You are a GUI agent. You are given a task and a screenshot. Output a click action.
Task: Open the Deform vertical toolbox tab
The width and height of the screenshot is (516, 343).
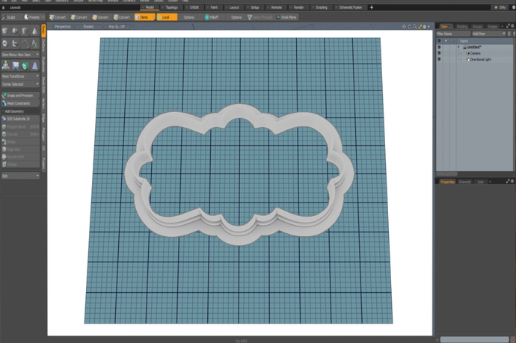click(x=43, y=46)
